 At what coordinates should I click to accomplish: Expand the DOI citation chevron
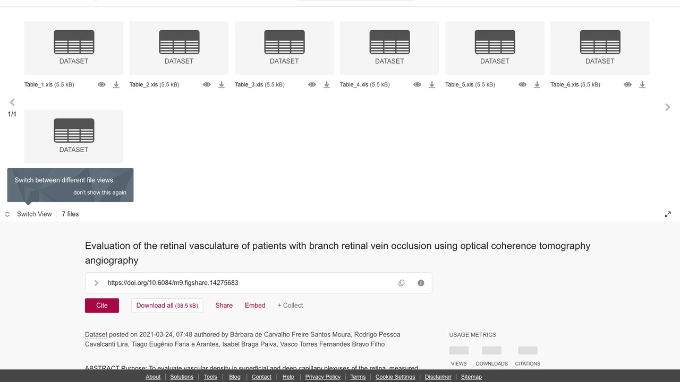coord(96,283)
